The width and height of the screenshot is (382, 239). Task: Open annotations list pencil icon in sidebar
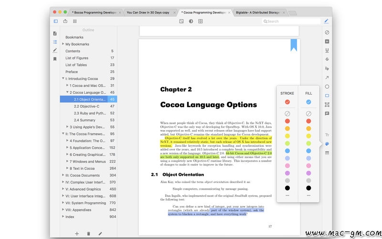[x=55, y=50]
